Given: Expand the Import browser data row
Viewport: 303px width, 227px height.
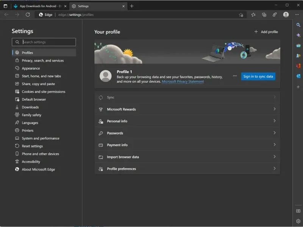Looking at the screenshot, I should coord(187,157).
